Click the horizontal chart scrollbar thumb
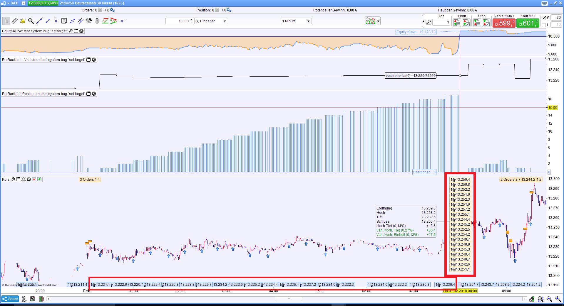 (x=289, y=299)
